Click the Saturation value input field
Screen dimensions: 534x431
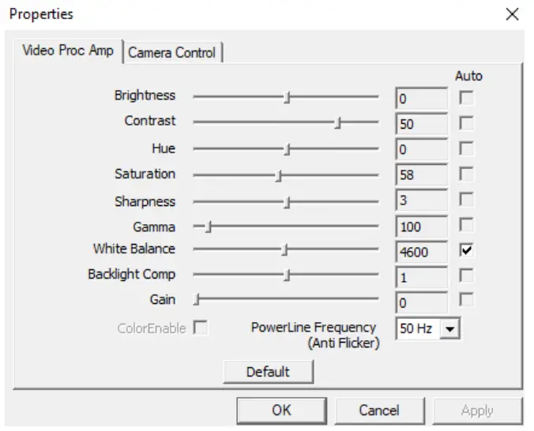[421, 174]
